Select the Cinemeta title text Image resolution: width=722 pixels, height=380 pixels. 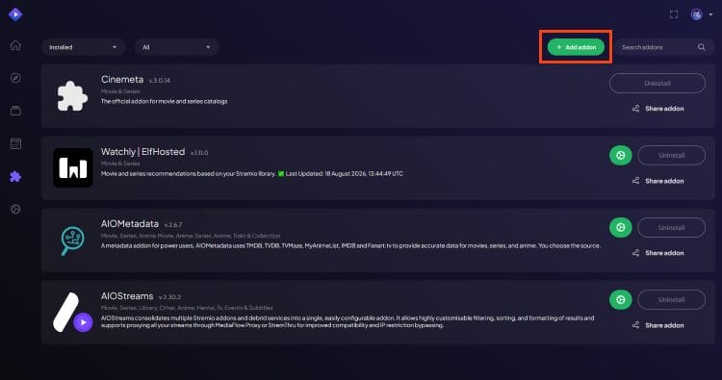tap(122, 79)
